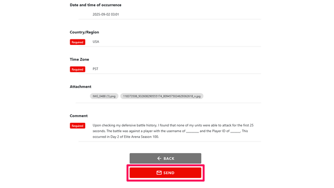Image resolution: width=334 pixels, height=188 pixels.
Task: Click the left arrow icon on Back button
Action: click(x=159, y=158)
